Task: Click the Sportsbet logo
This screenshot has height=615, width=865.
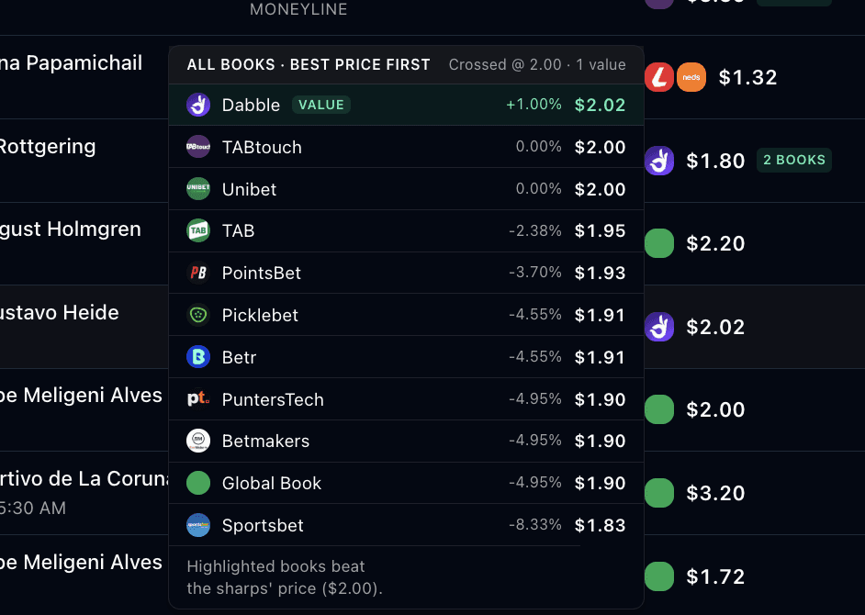Action: (198, 525)
